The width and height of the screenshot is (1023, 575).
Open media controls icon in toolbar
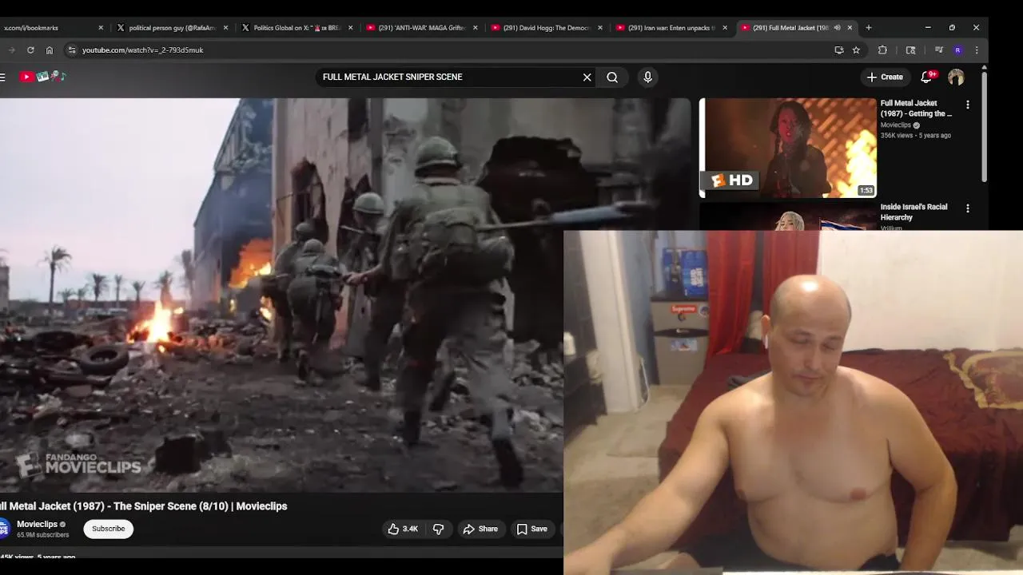[939, 50]
